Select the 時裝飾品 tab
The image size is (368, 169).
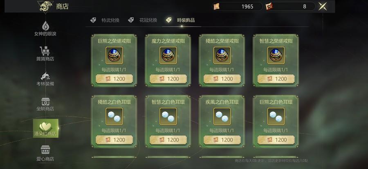pyautogui.click(x=180, y=20)
